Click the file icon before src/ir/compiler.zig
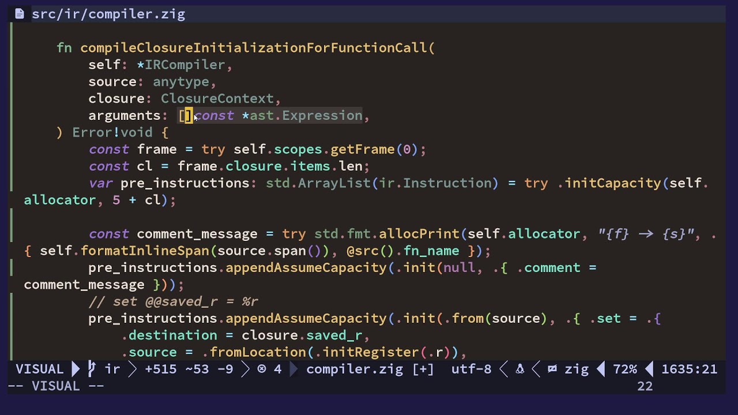Screen dimensions: 738x415 [20, 14]
